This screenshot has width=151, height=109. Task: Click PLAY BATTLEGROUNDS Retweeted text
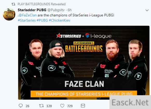pyautogui.click(x=42, y=4)
